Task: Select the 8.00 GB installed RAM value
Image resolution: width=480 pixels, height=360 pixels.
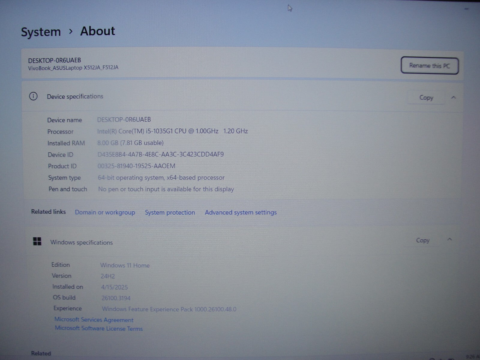Action: pyautogui.click(x=130, y=143)
